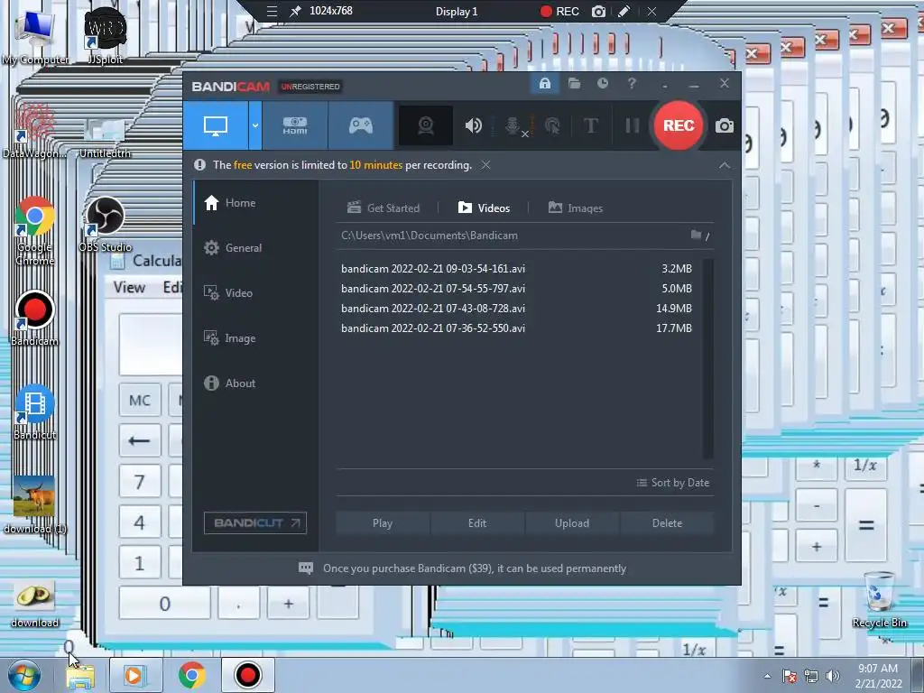
Task: Select bandicam 2022-02-21 09-03-54-161.avi
Action: coord(517,269)
